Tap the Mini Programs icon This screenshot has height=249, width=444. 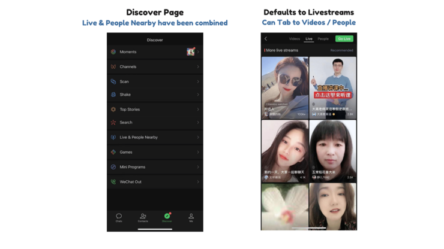[x=113, y=167]
